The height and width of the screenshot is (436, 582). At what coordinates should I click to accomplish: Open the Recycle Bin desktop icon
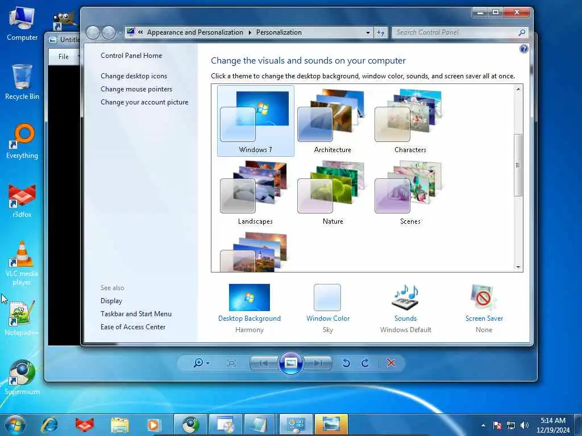tap(22, 82)
